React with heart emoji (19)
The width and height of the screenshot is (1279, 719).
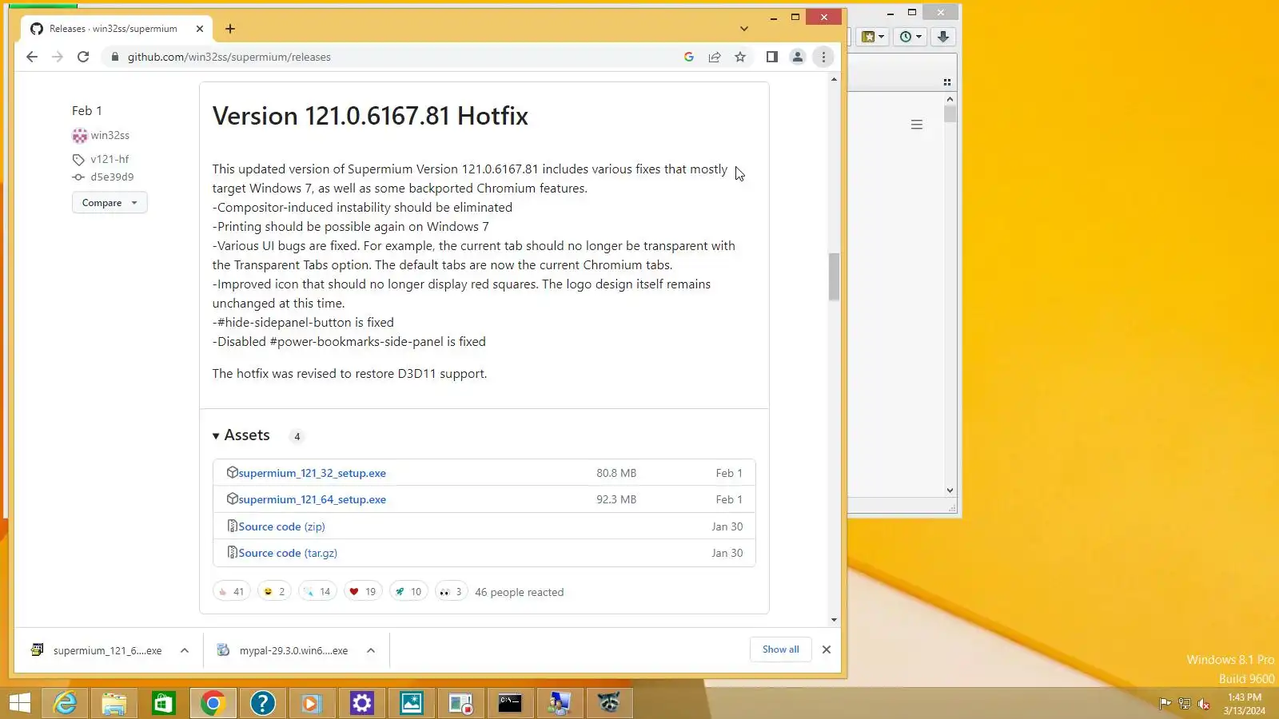tap(363, 592)
